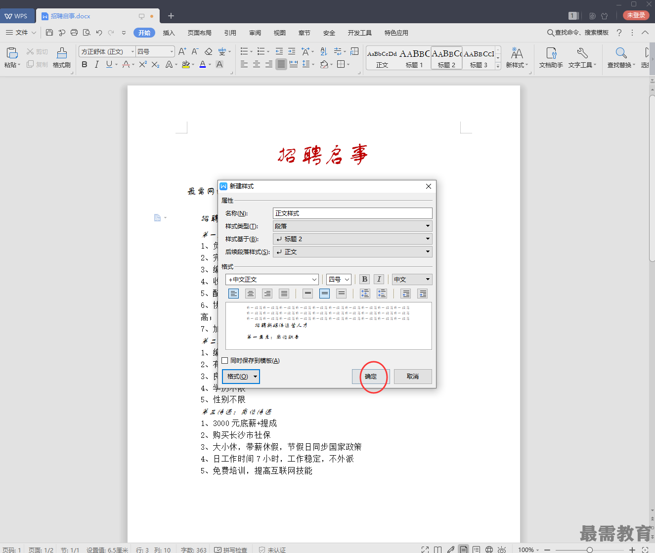Open the 视图 ribbon tab
Screen dimensions: 655x553
click(x=280, y=33)
